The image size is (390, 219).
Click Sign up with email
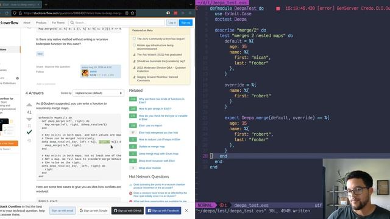click(62, 210)
